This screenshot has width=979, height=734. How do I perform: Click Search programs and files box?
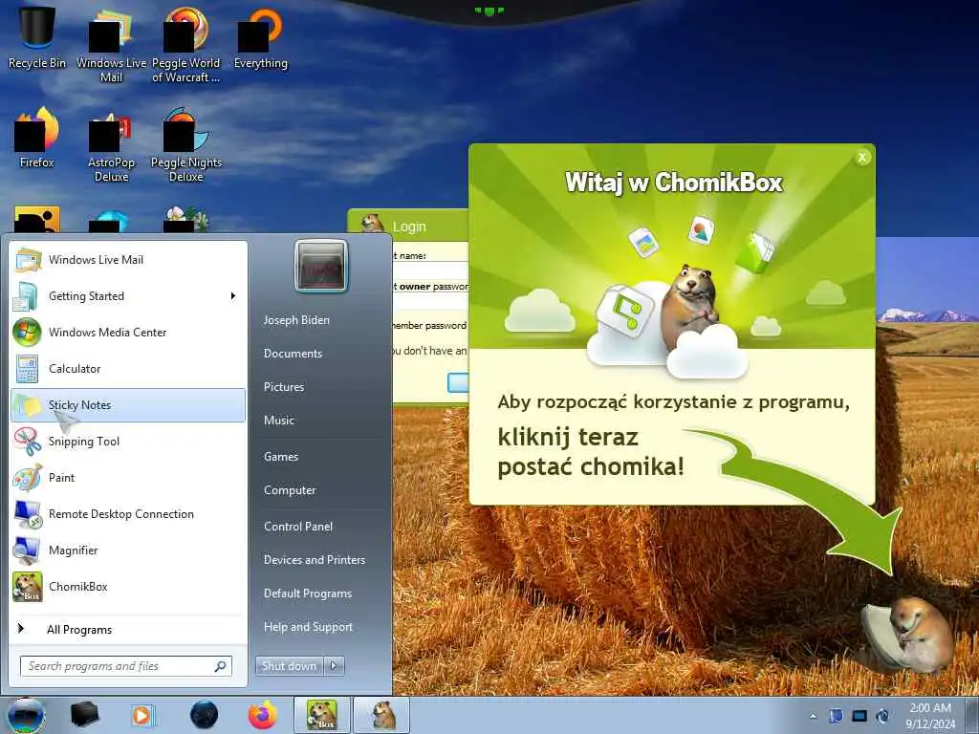[126, 666]
